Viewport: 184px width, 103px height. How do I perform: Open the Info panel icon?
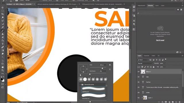pos(134,10)
